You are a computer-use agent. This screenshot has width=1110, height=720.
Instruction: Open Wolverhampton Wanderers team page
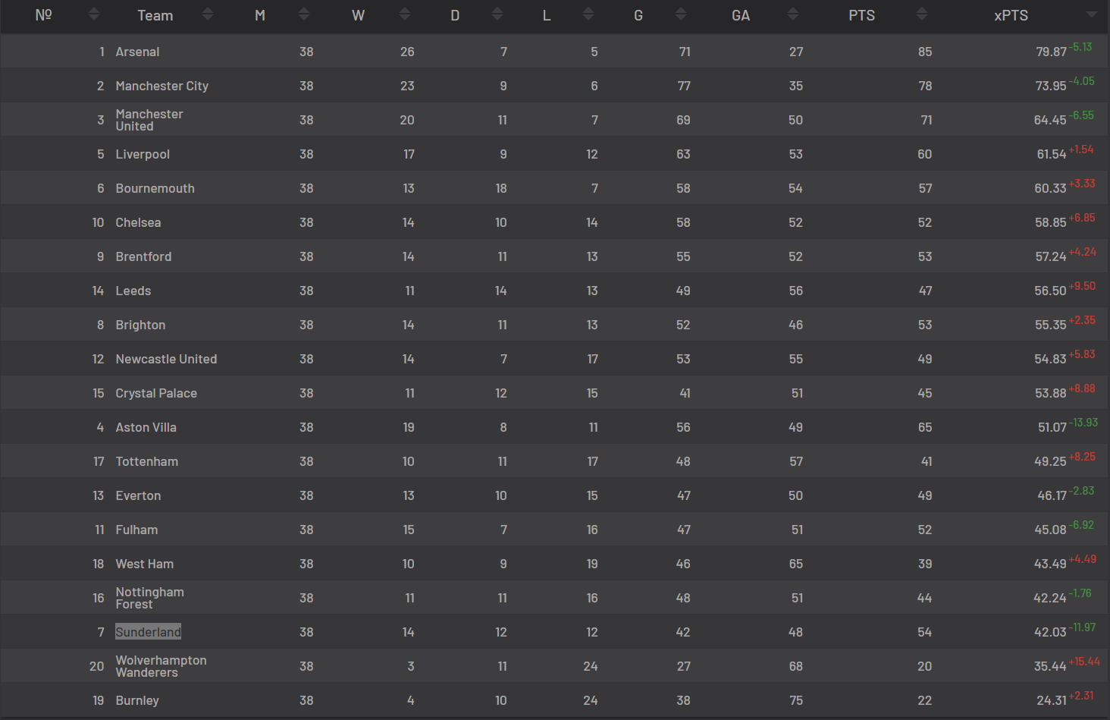161,666
